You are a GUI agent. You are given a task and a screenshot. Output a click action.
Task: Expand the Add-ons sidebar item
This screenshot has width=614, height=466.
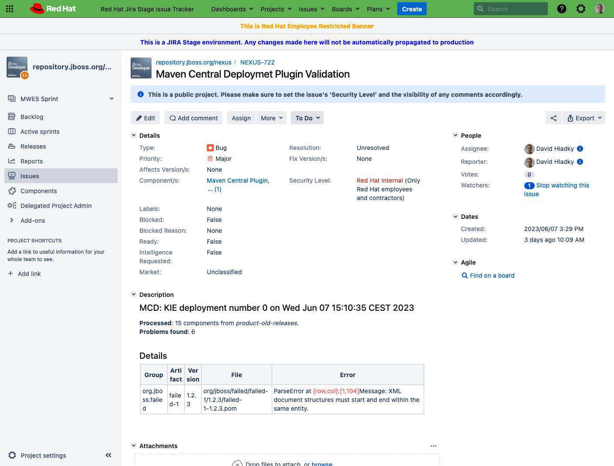click(61, 221)
